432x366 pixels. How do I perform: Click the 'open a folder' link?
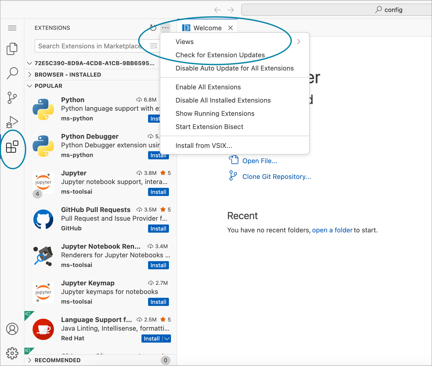[332, 230]
